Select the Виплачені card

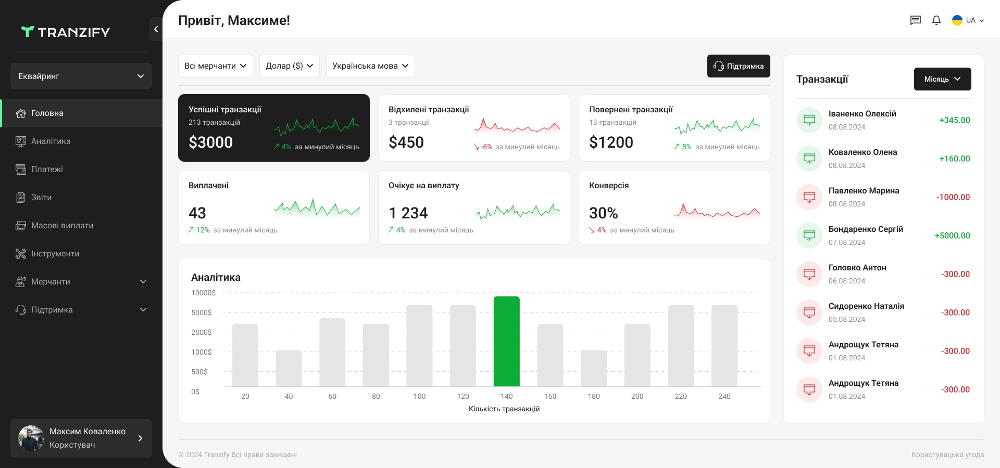pyautogui.click(x=274, y=207)
